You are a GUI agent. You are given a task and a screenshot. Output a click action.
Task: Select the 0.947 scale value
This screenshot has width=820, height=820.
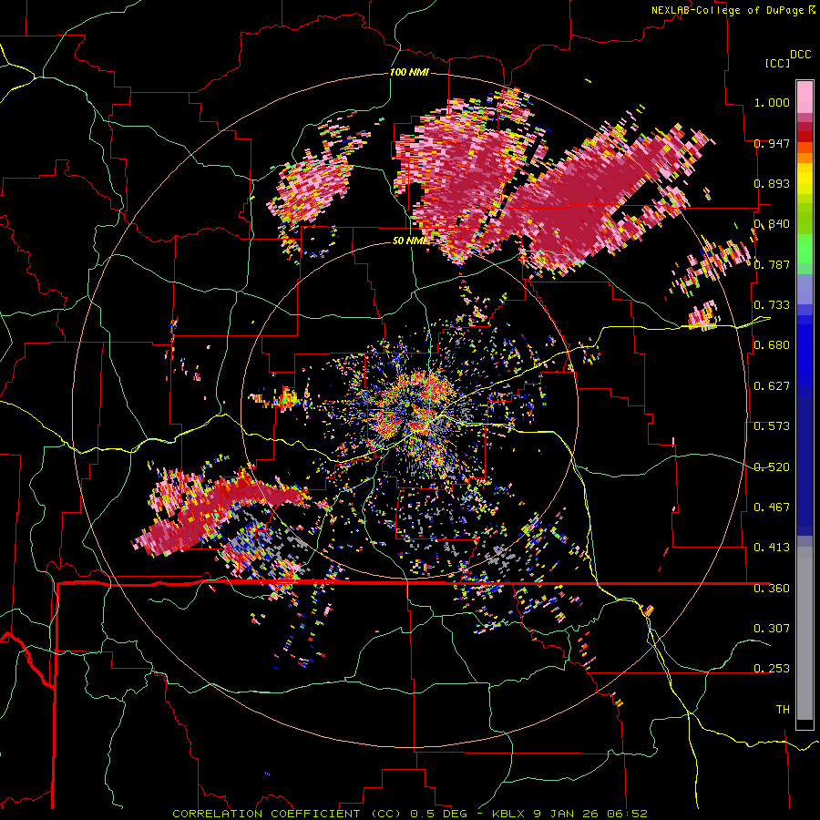772,143
